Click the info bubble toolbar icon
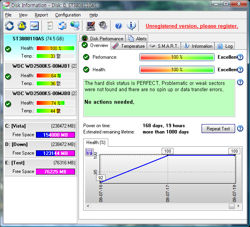250x227 pixels. click(x=131, y=26)
